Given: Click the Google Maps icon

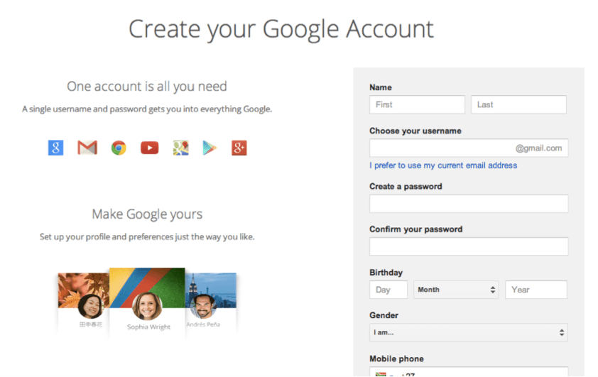Looking at the screenshot, I should [x=181, y=148].
